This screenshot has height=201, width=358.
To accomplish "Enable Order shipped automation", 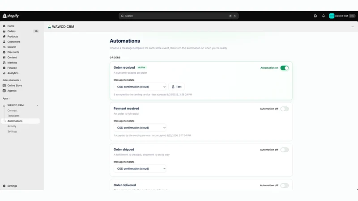I will click(285, 150).
